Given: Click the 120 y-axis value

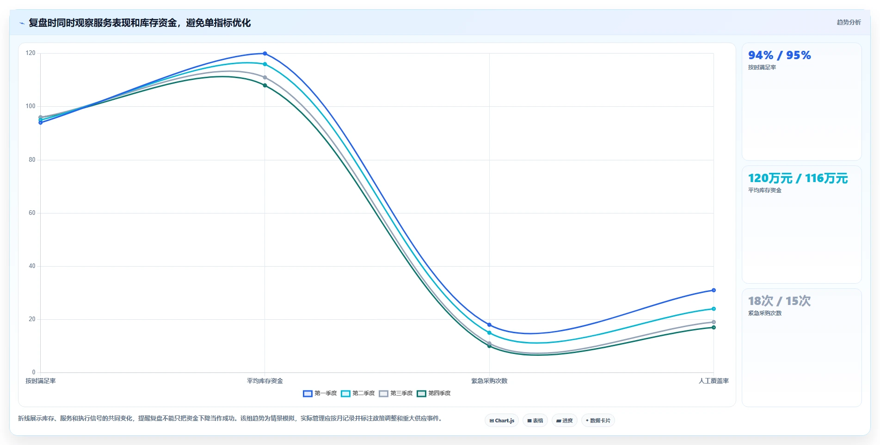Looking at the screenshot, I should pos(31,53).
